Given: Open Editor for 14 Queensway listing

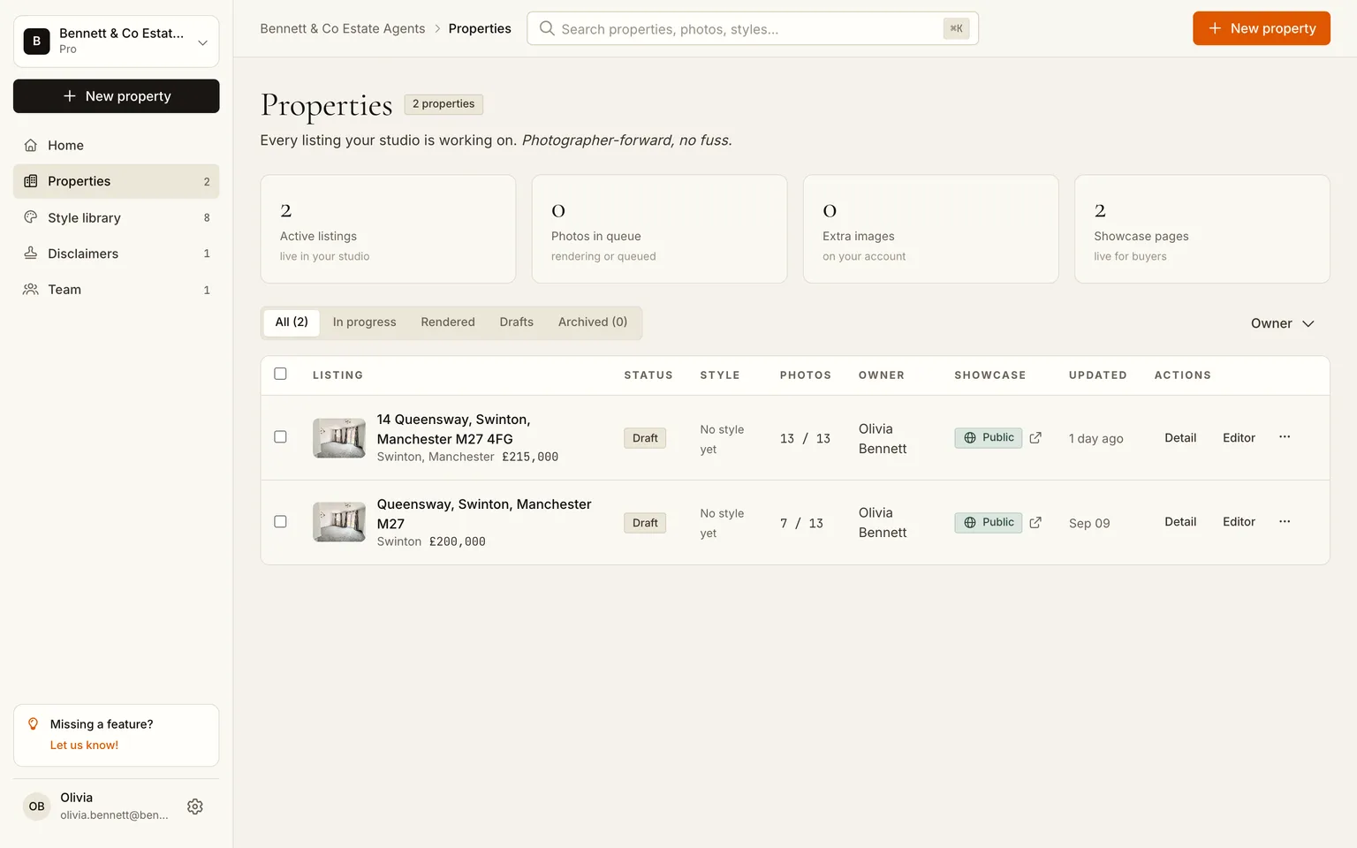Looking at the screenshot, I should click(x=1239, y=437).
